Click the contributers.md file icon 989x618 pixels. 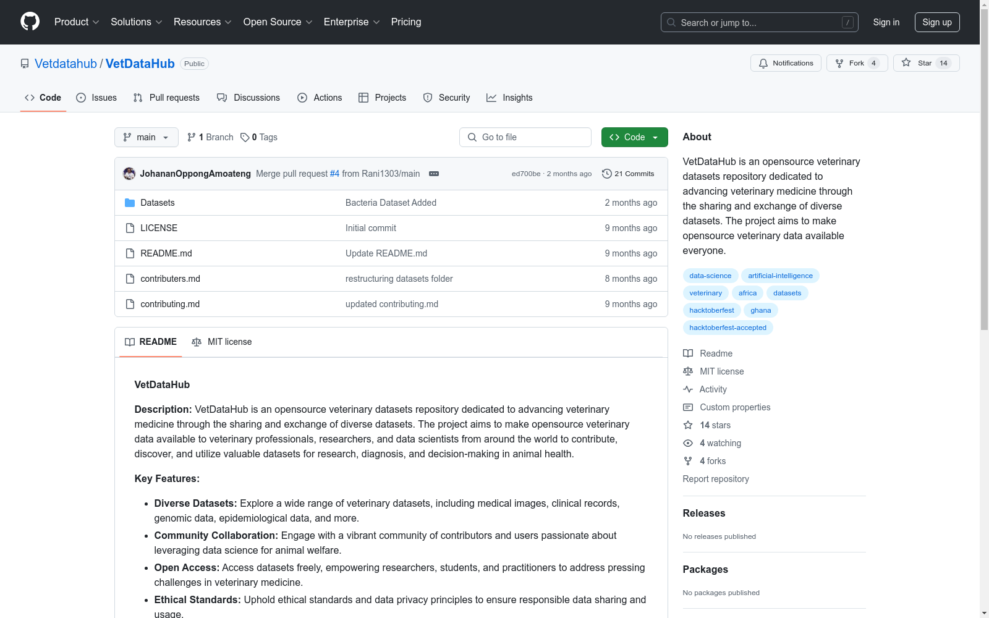130,279
